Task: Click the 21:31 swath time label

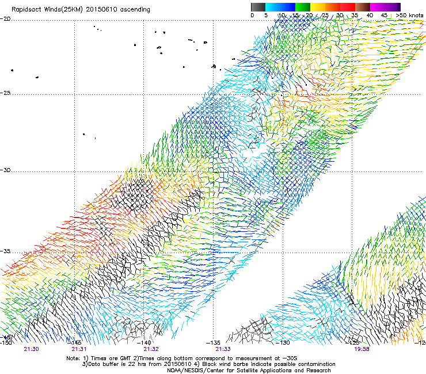Action: point(79,349)
